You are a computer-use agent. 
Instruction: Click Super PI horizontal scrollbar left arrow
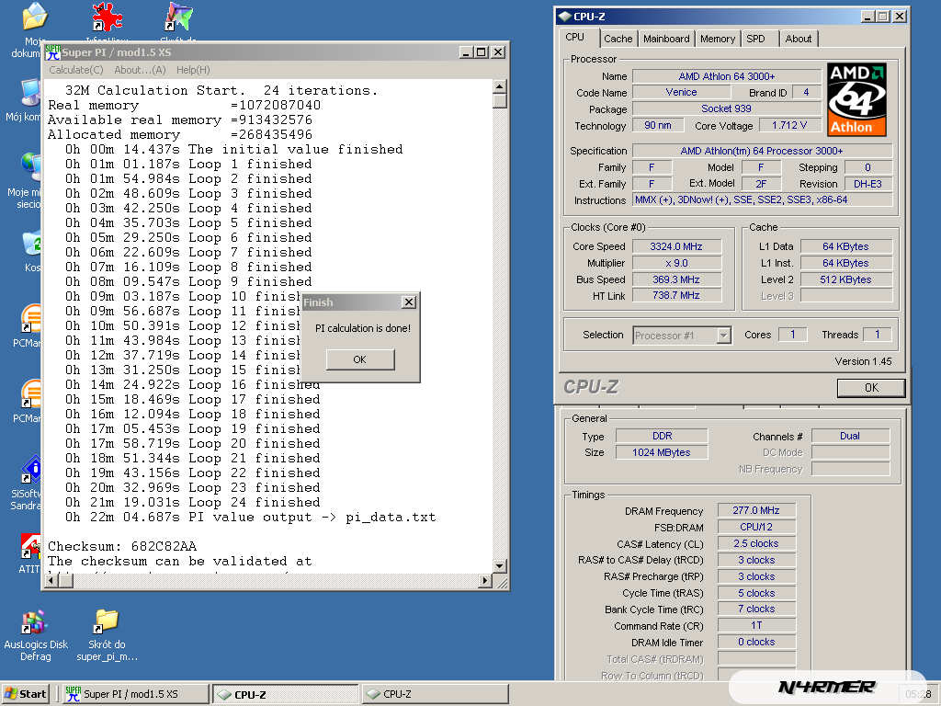[51, 580]
